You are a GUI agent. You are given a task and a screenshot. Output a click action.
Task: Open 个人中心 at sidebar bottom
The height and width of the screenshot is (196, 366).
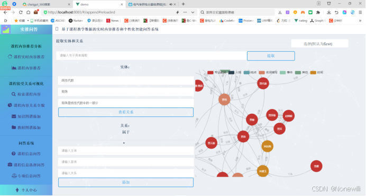26,190
